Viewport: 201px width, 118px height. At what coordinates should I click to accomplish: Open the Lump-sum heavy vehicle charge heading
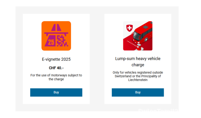pyautogui.click(x=138, y=62)
